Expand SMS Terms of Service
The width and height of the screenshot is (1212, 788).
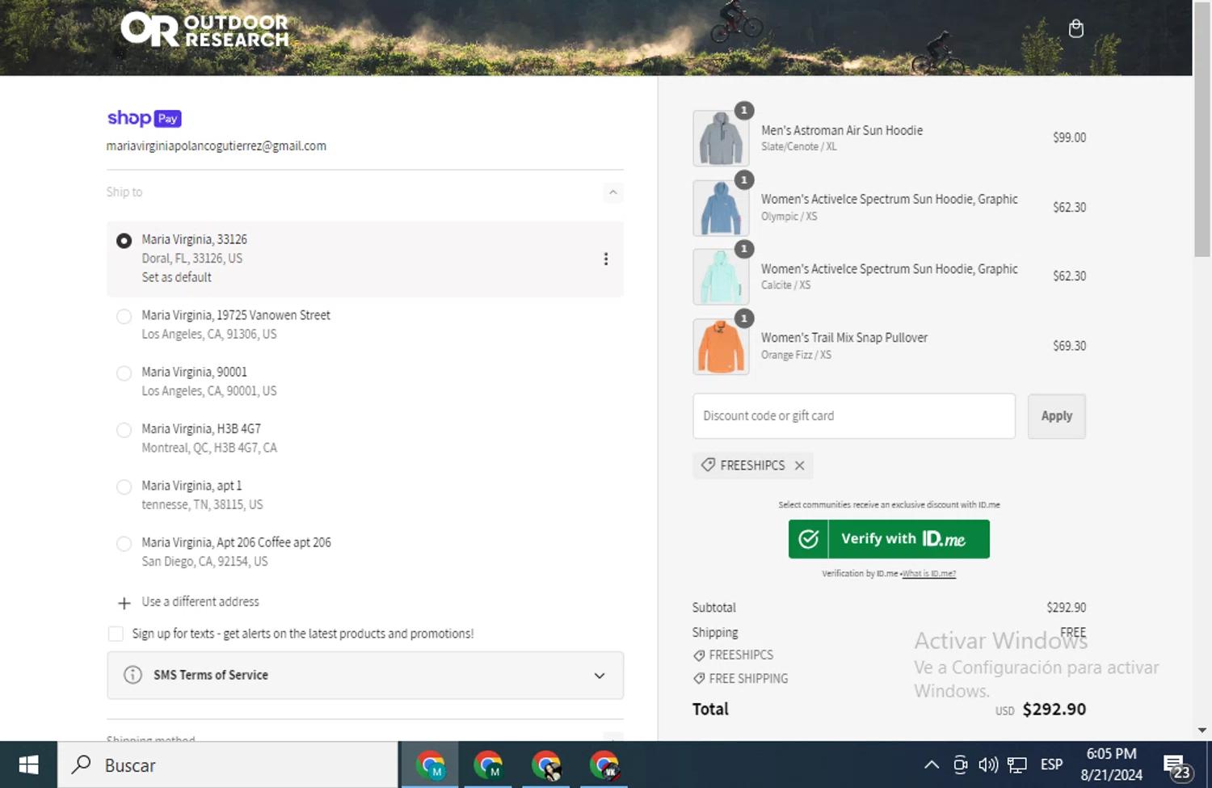(x=365, y=675)
